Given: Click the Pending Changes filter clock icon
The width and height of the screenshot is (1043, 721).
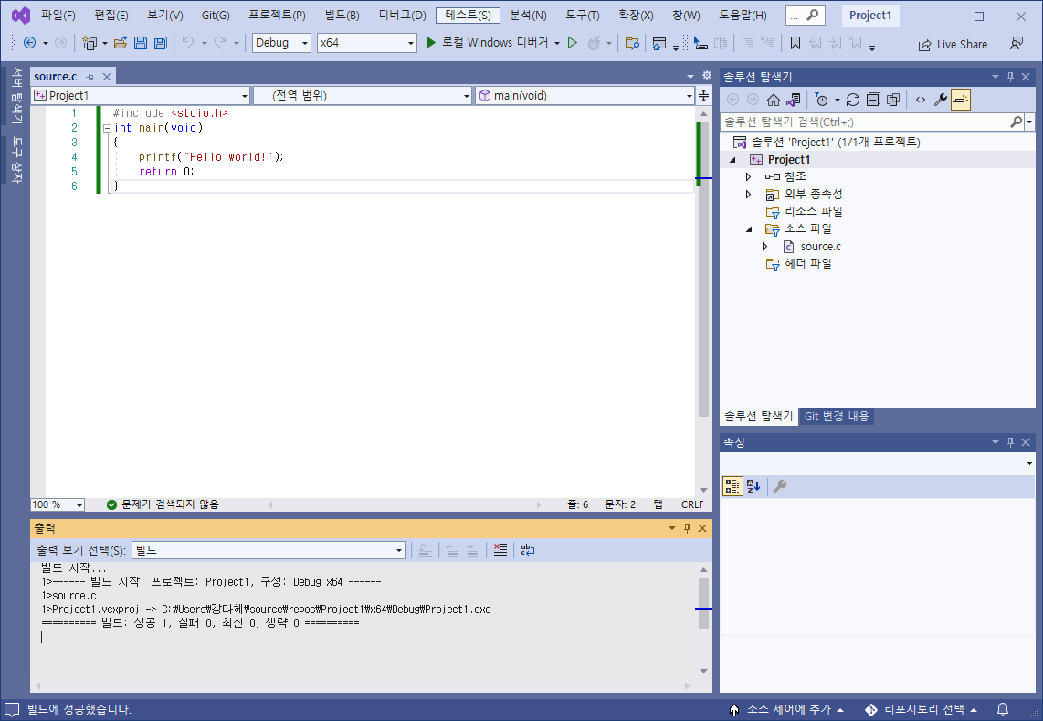Looking at the screenshot, I should click(822, 100).
